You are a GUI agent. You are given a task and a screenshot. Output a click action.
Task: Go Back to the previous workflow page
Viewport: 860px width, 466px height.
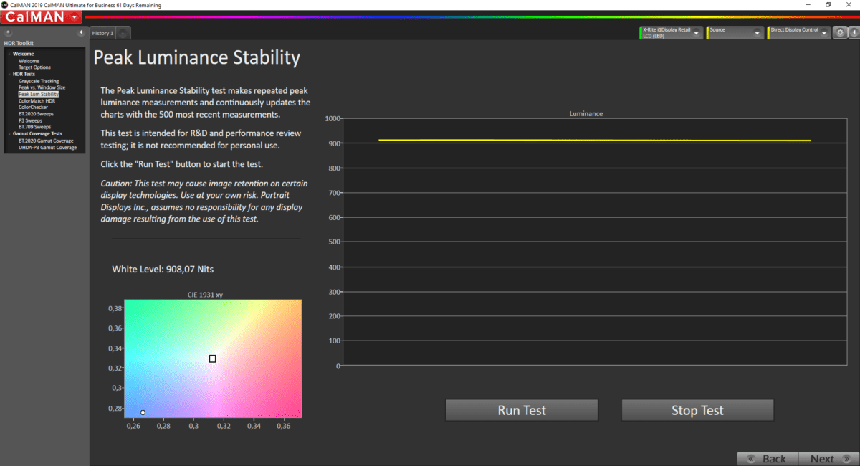point(766,459)
